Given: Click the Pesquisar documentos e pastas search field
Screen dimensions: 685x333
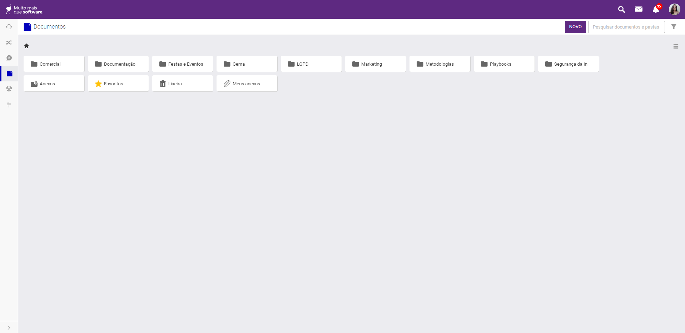Looking at the screenshot, I should 626,27.
